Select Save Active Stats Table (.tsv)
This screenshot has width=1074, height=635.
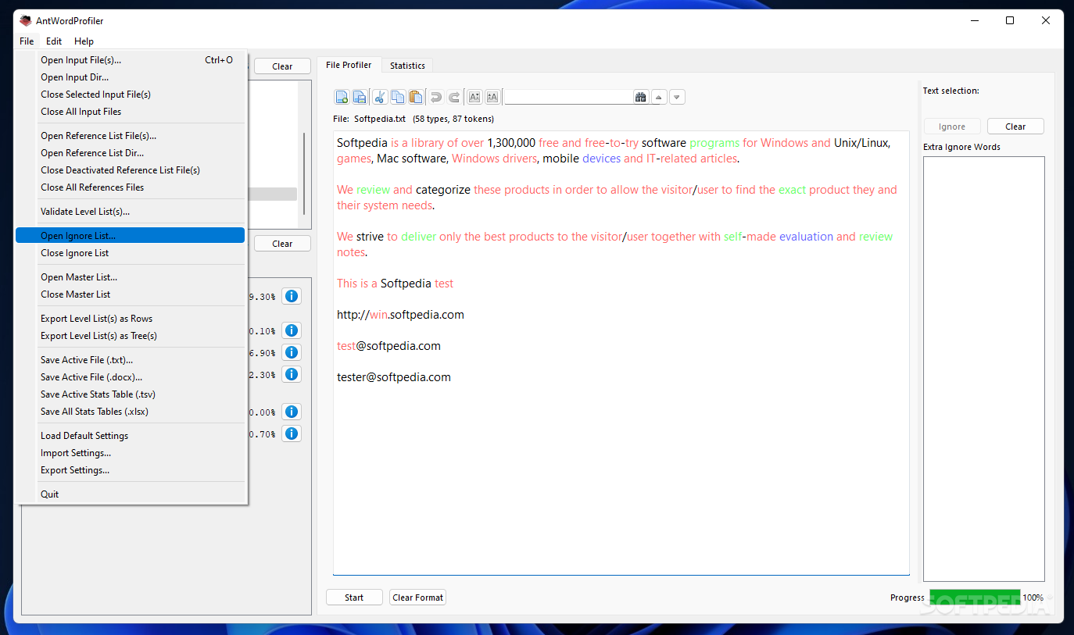point(130,394)
